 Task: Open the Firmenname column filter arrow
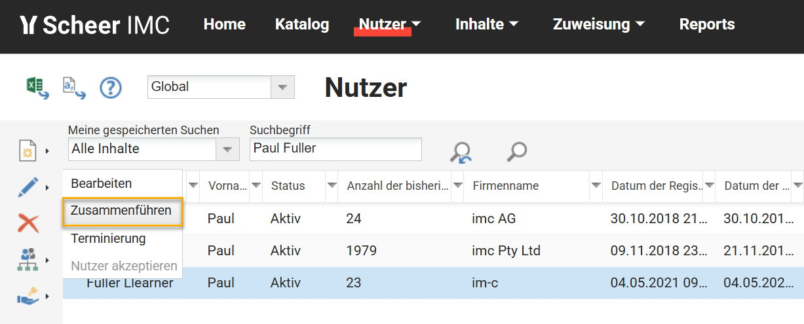596,185
